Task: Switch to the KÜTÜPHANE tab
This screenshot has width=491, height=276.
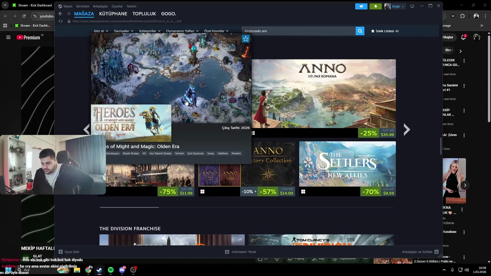Action: [113, 14]
